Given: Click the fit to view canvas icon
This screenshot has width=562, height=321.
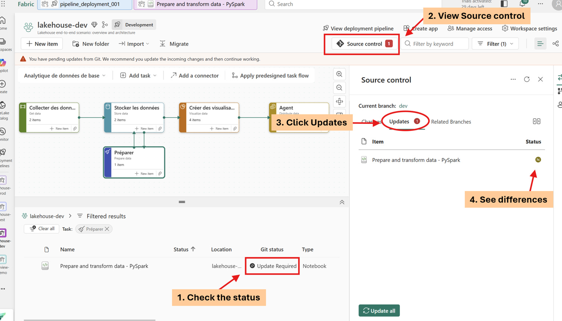Looking at the screenshot, I should (x=339, y=101).
